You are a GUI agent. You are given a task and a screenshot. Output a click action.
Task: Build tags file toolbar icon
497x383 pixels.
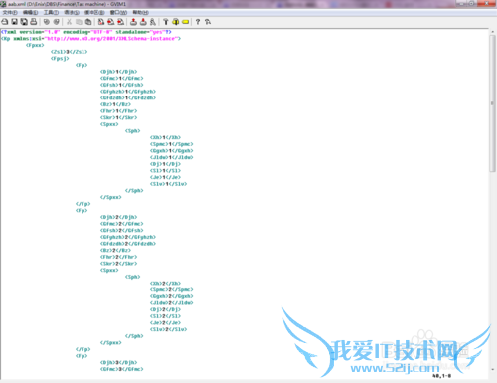click(x=176, y=22)
